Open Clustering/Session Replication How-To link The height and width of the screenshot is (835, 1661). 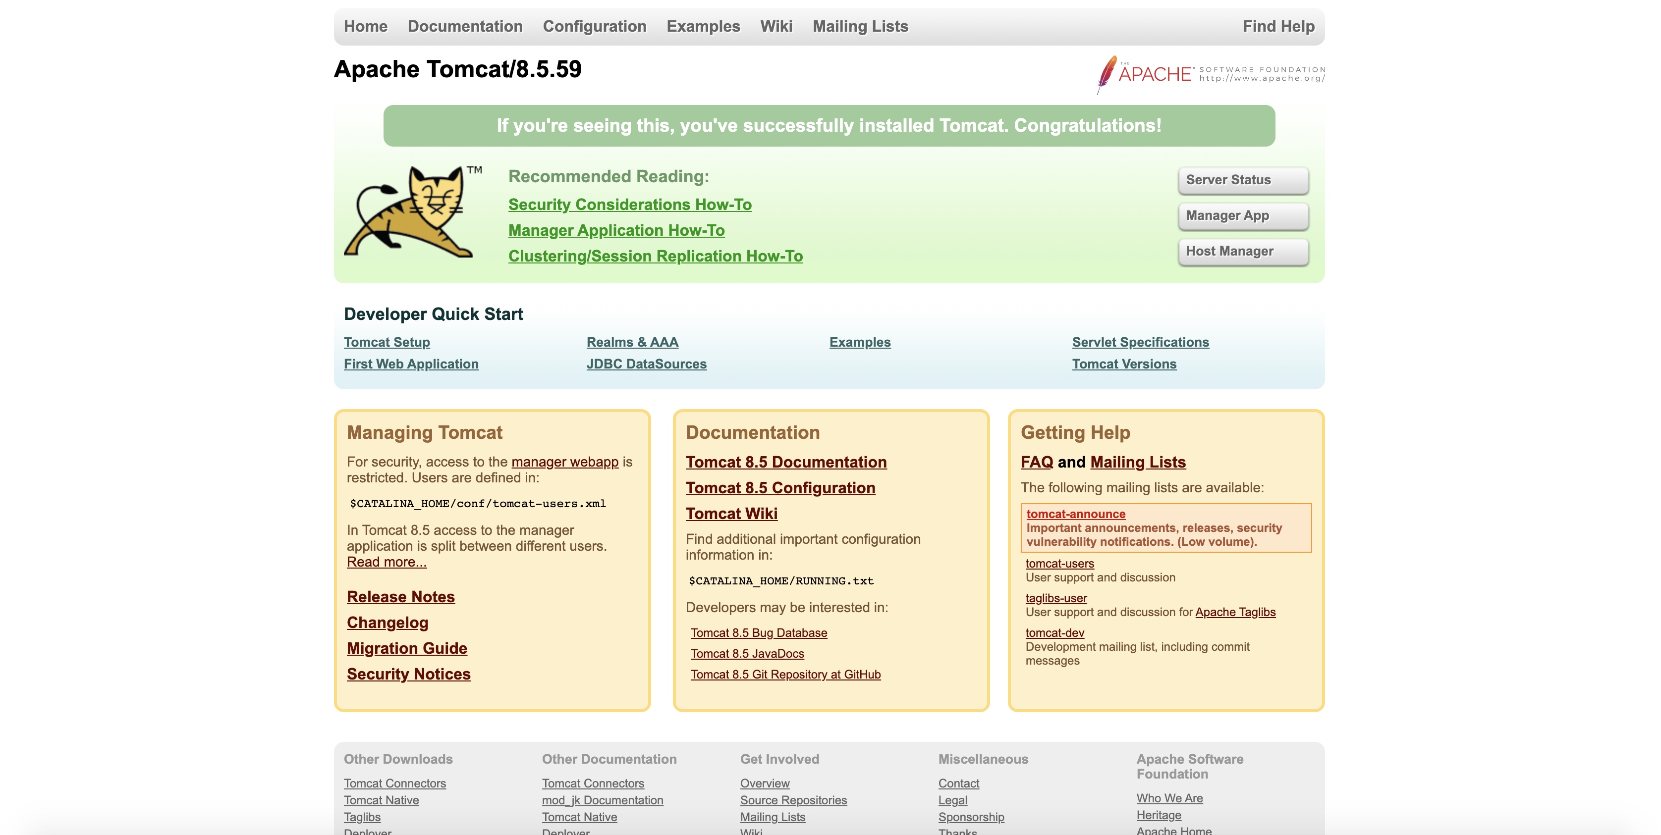pos(655,257)
